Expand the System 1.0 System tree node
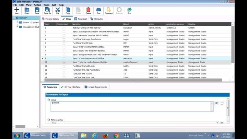Screen dimensions: 247x139 coord(17,22)
